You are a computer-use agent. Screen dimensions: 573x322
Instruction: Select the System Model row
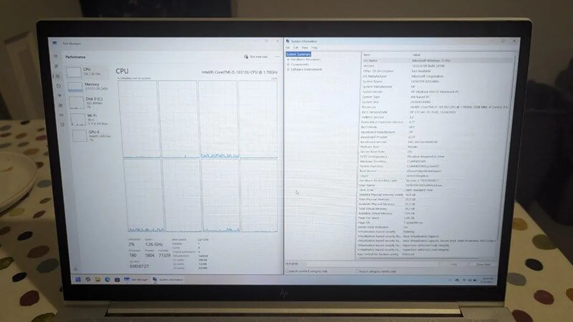pos(435,92)
